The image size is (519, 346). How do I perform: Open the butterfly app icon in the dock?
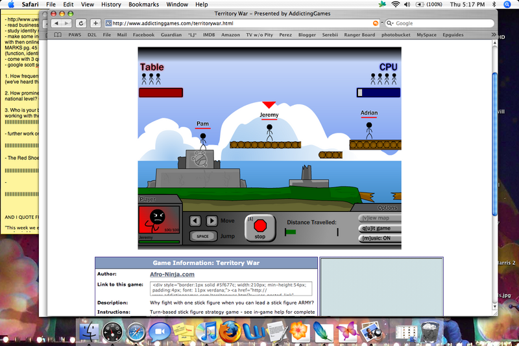pyautogui.click(x=347, y=332)
